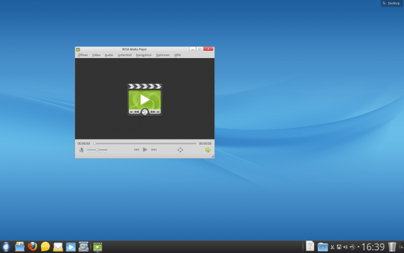
Task: Click the window resize grip corner
Action: tap(212, 156)
